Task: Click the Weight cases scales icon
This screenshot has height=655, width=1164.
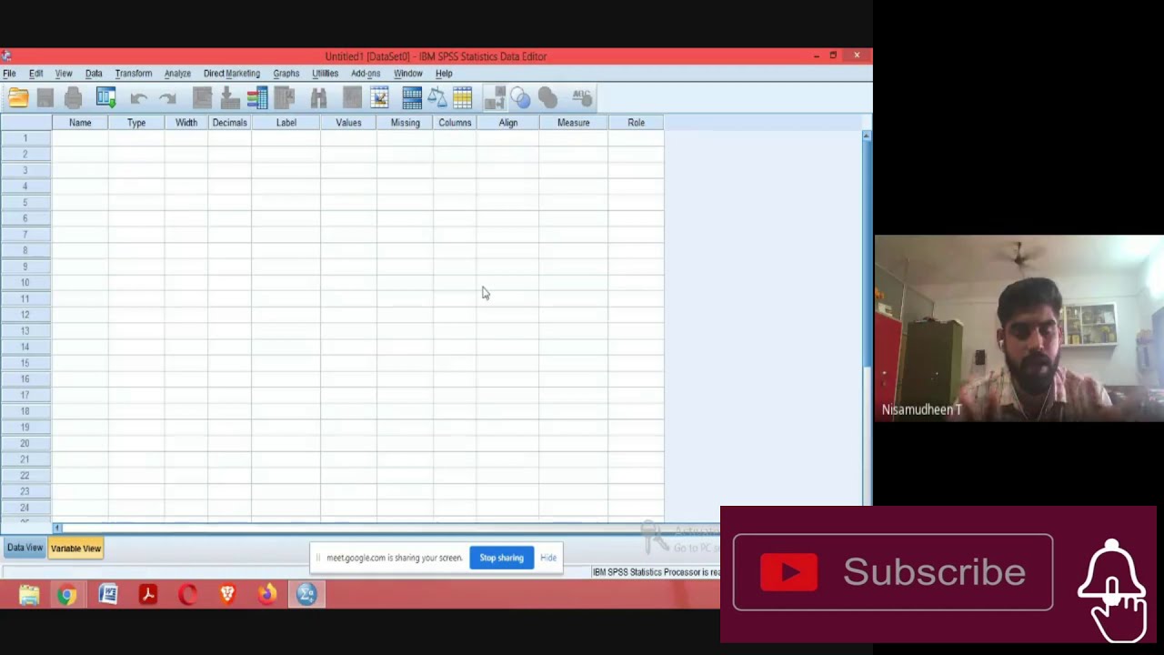Action: point(437,97)
